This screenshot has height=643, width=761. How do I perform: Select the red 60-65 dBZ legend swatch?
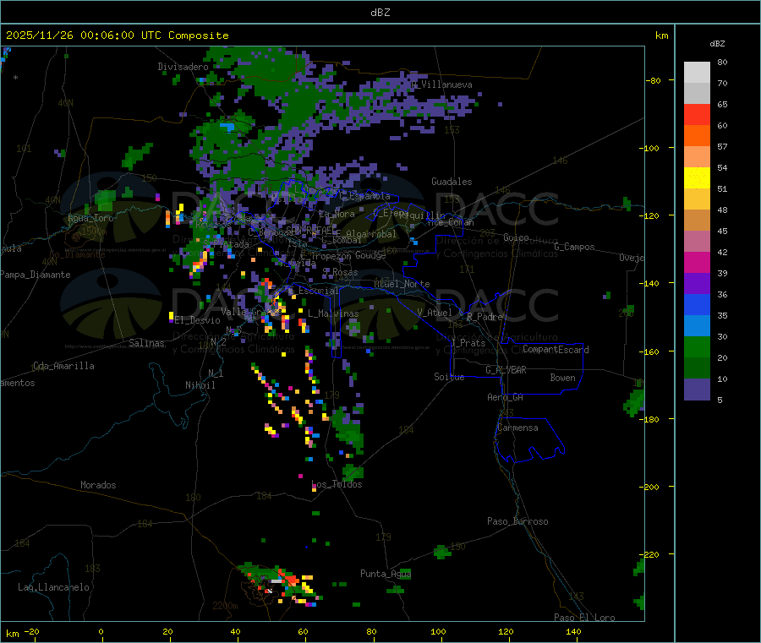(697, 114)
